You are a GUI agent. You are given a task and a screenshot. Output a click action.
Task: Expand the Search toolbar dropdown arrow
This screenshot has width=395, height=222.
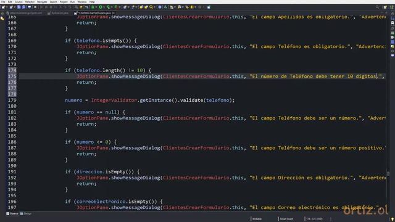click(x=155, y=7)
